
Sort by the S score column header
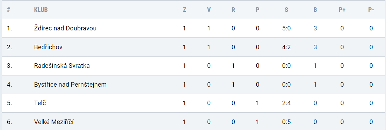(x=286, y=10)
